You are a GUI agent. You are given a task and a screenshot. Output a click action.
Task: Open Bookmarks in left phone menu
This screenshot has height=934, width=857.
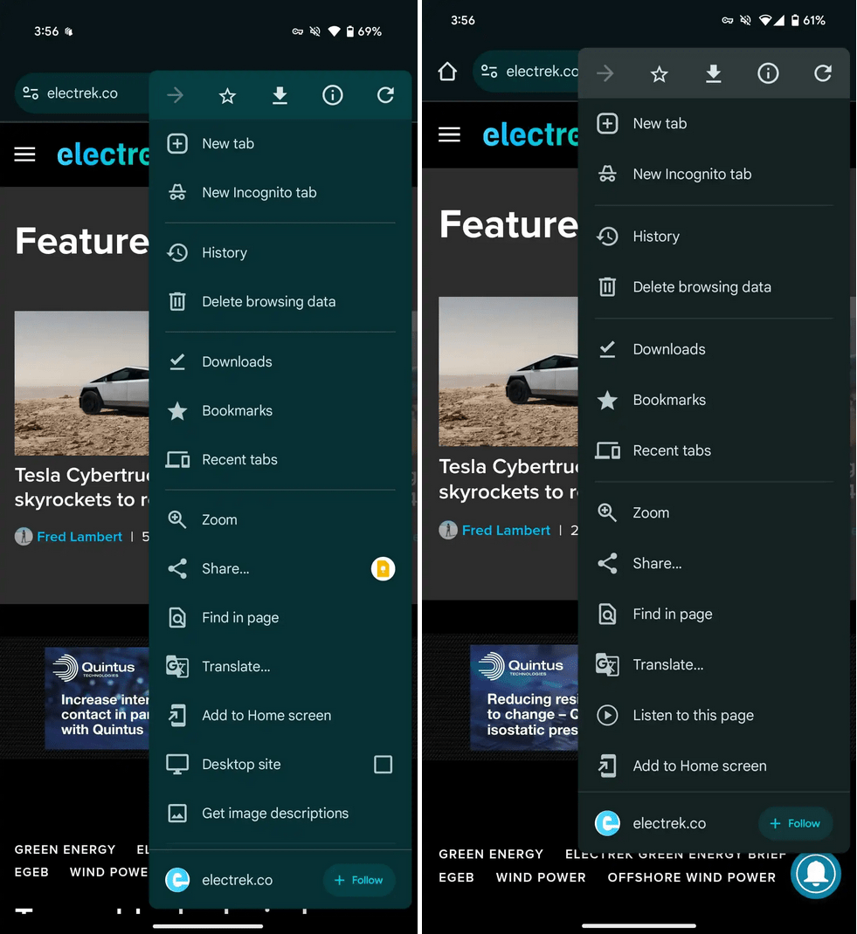[x=280, y=410]
